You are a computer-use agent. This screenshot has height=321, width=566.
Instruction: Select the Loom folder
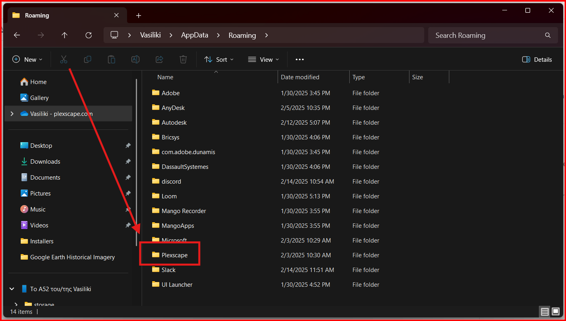[x=164, y=196]
